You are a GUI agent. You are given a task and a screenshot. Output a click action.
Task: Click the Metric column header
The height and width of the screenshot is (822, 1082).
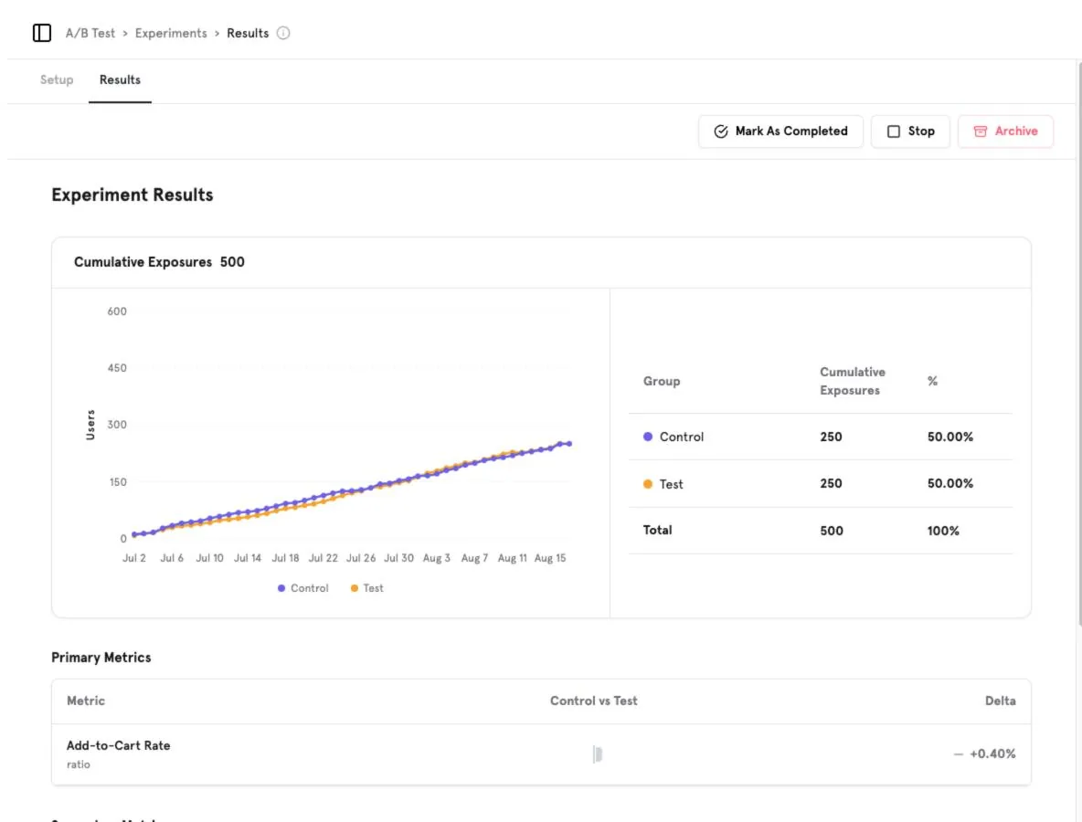click(86, 701)
